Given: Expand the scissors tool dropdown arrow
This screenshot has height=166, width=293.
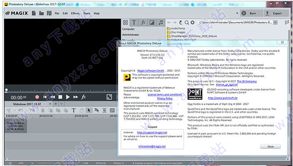Looking at the screenshot, I should pos(15,111).
